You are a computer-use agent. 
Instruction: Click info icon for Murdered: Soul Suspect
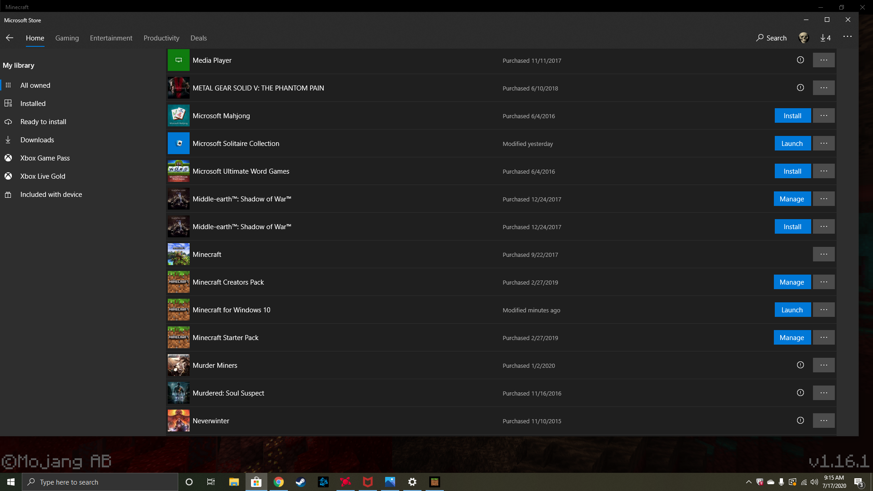[x=800, y=393]
